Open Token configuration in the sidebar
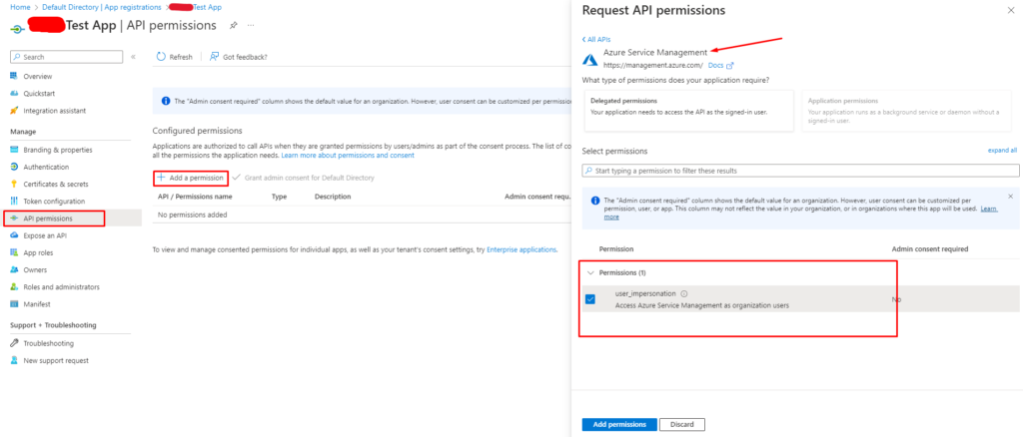Screen dimensions: 1023x437 pyautogui.click(x=54, y=202)
